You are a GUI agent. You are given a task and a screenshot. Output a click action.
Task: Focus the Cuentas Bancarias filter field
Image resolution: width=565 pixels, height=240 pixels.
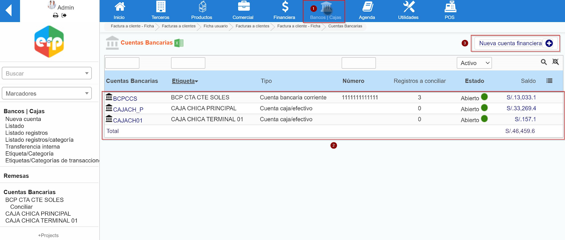tap(122, 63)
